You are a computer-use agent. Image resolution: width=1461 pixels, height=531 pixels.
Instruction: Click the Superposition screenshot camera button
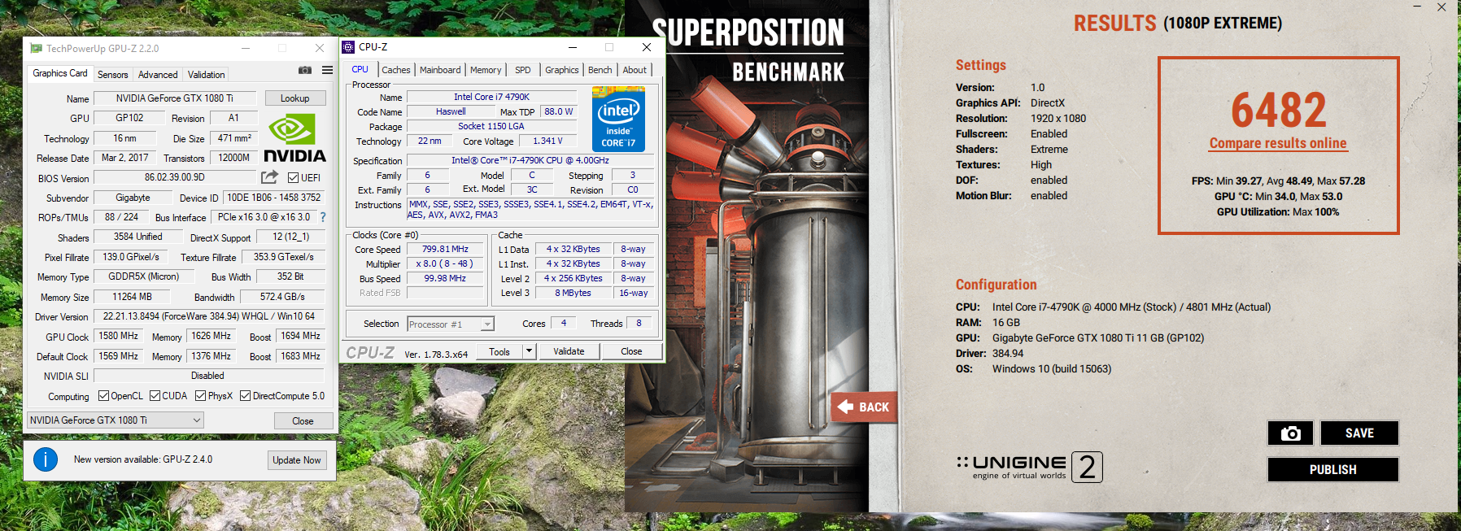click(1290, 433)
